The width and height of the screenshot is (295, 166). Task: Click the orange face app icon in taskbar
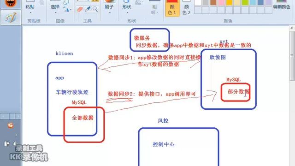tap(11, 4)
